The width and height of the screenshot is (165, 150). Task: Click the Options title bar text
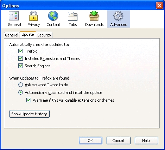click(x=11, y=6)
